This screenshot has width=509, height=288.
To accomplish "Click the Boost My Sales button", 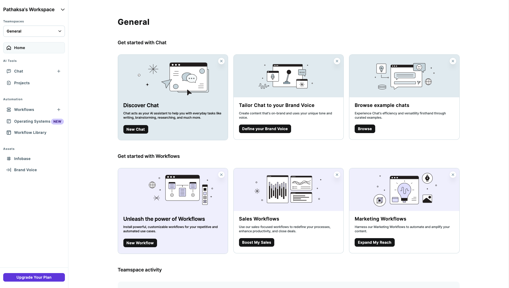I will (x=256, y=242).
